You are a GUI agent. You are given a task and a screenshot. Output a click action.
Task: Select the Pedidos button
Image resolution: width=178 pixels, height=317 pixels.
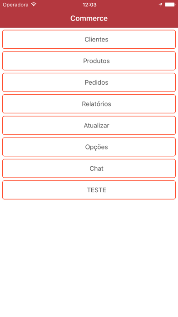click(89, 82)
